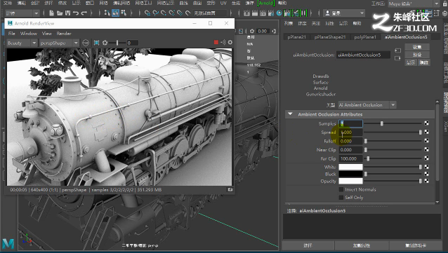Click map button for Spread attribute
Image resolution: width=448 pixels, height=253 pixels.
pos(426,132)
